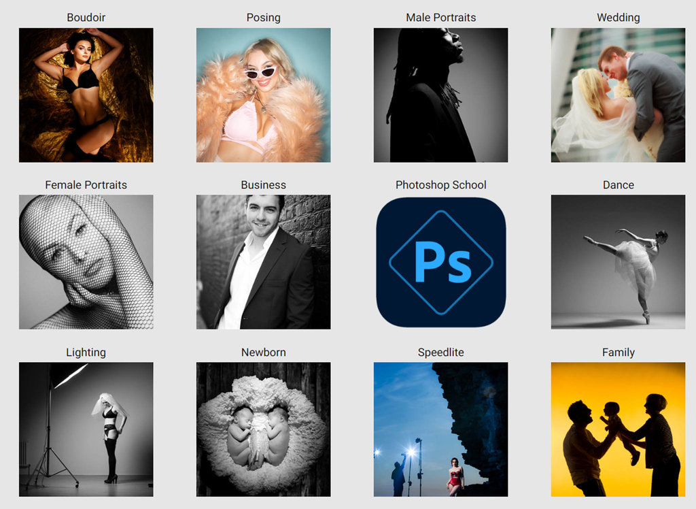Screen dimensions: 696x509
Task: Click the Photoshop Ps icon
Action: 440,262
